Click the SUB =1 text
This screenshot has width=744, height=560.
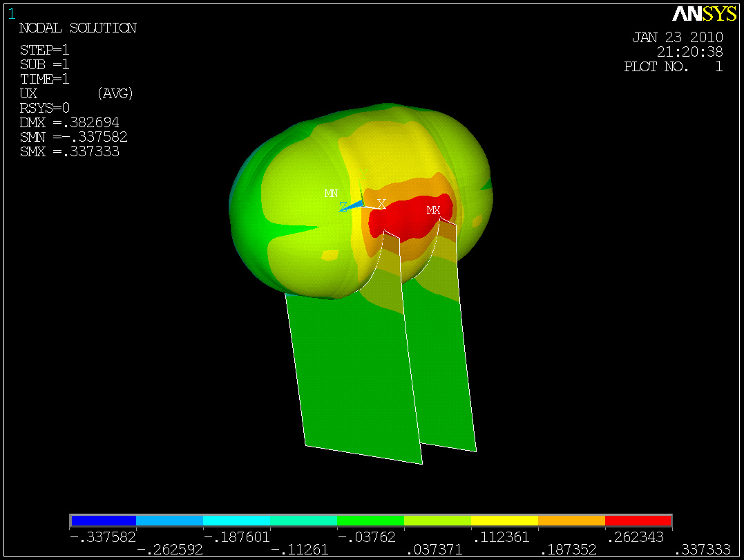45,64
